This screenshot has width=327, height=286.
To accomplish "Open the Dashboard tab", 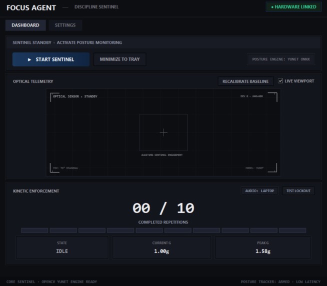I will [25, 25].
